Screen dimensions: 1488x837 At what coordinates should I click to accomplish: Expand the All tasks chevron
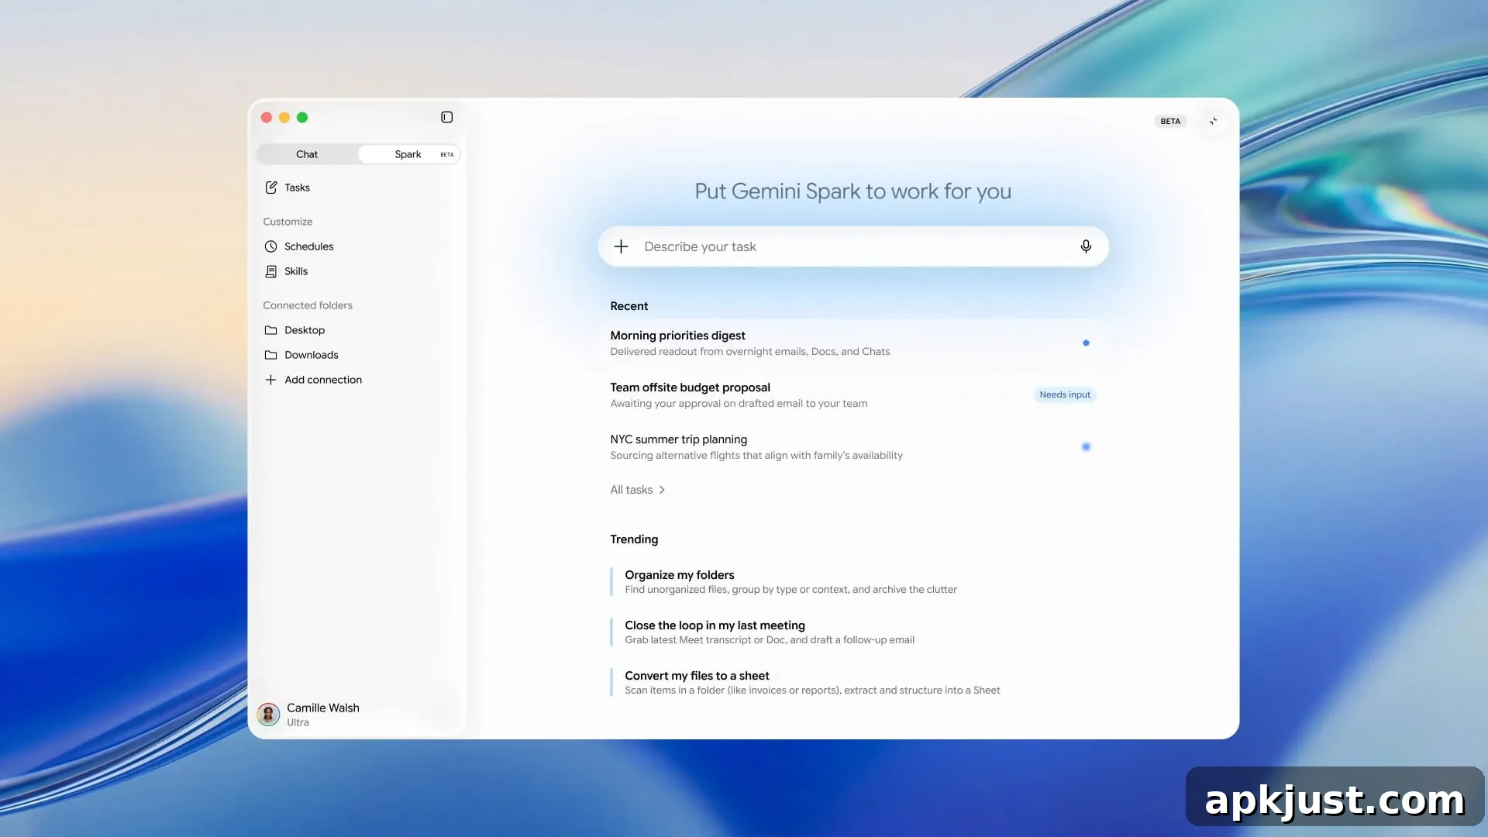(x=662, y=490)
